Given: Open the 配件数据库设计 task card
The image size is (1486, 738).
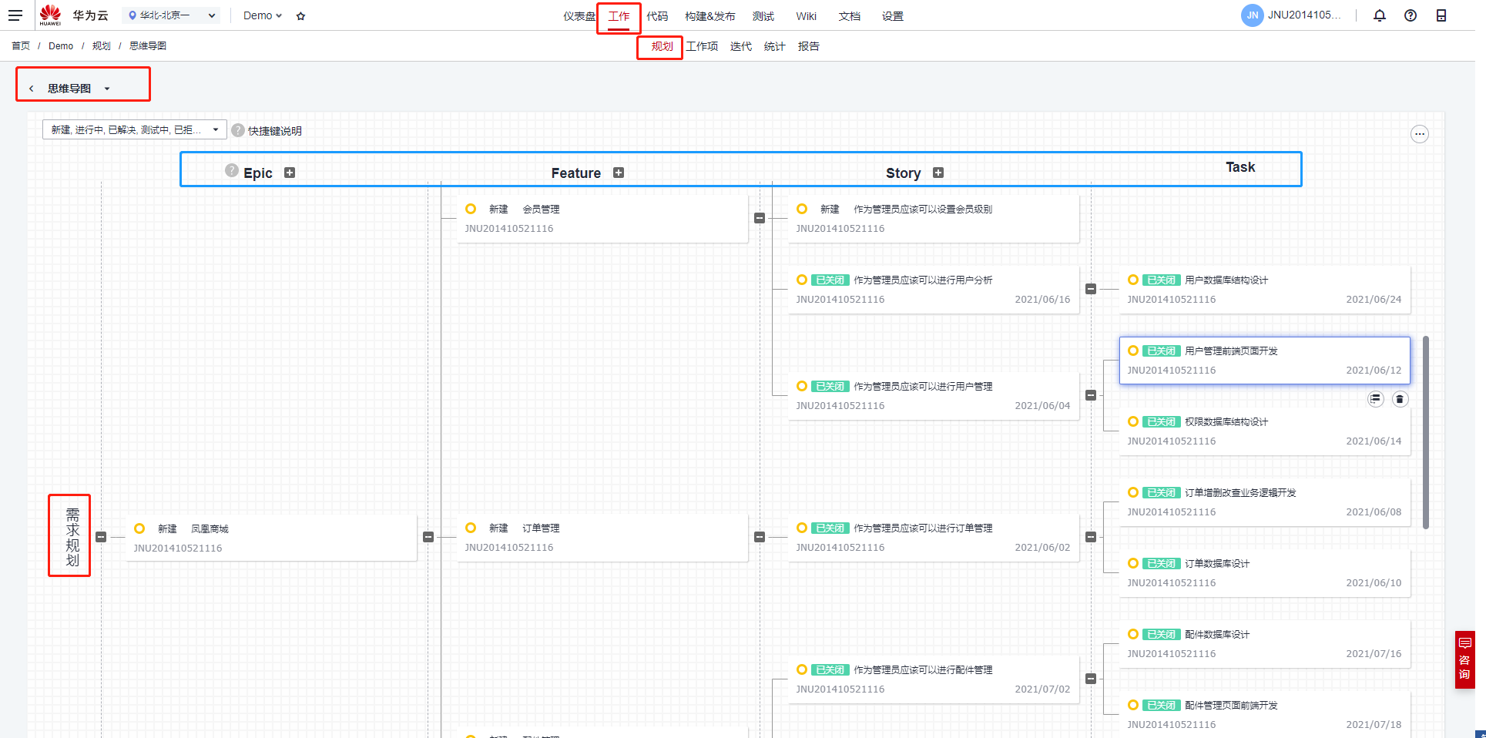Looking at the screenshot, I should tap(1265, 644).
